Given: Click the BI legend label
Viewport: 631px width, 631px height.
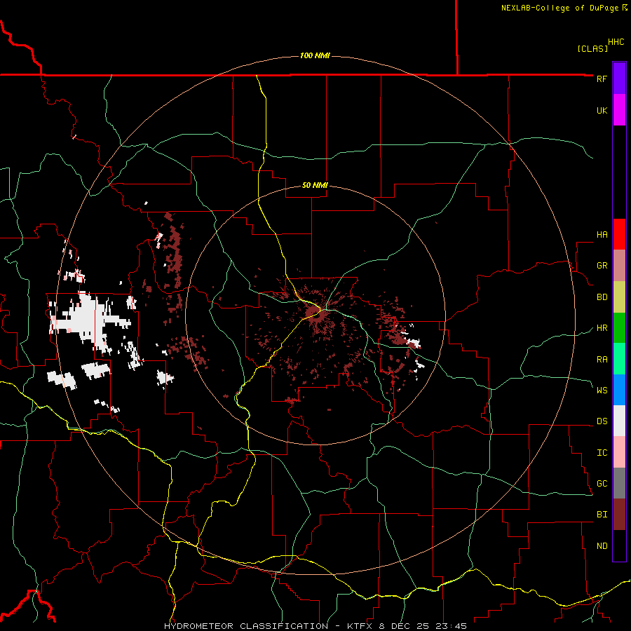Looking at the screenshot, I should [602, 515].
